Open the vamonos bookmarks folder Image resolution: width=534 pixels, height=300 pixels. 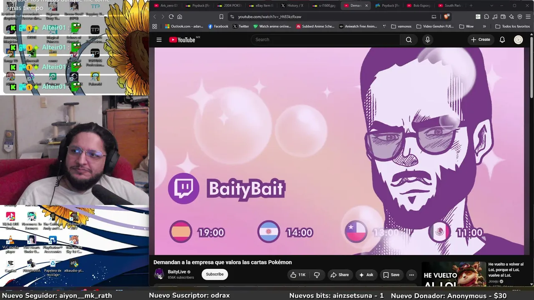pos(401,26)
